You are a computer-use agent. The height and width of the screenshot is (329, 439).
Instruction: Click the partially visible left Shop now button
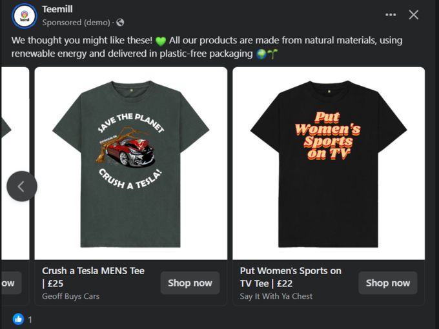coord(9,283)
